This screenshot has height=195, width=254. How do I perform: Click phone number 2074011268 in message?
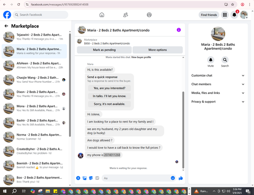(112, 155)
